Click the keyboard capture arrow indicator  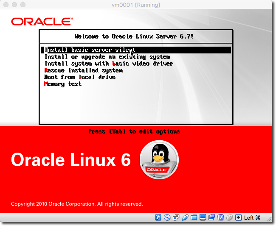coord(238,218)
